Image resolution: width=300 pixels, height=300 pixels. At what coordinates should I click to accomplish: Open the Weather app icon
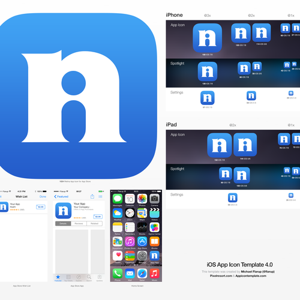[x=118, y=213]
